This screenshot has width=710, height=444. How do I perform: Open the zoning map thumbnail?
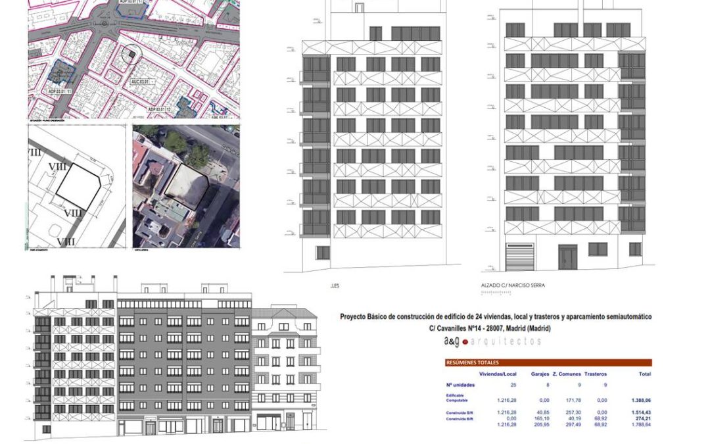(133, 59)
